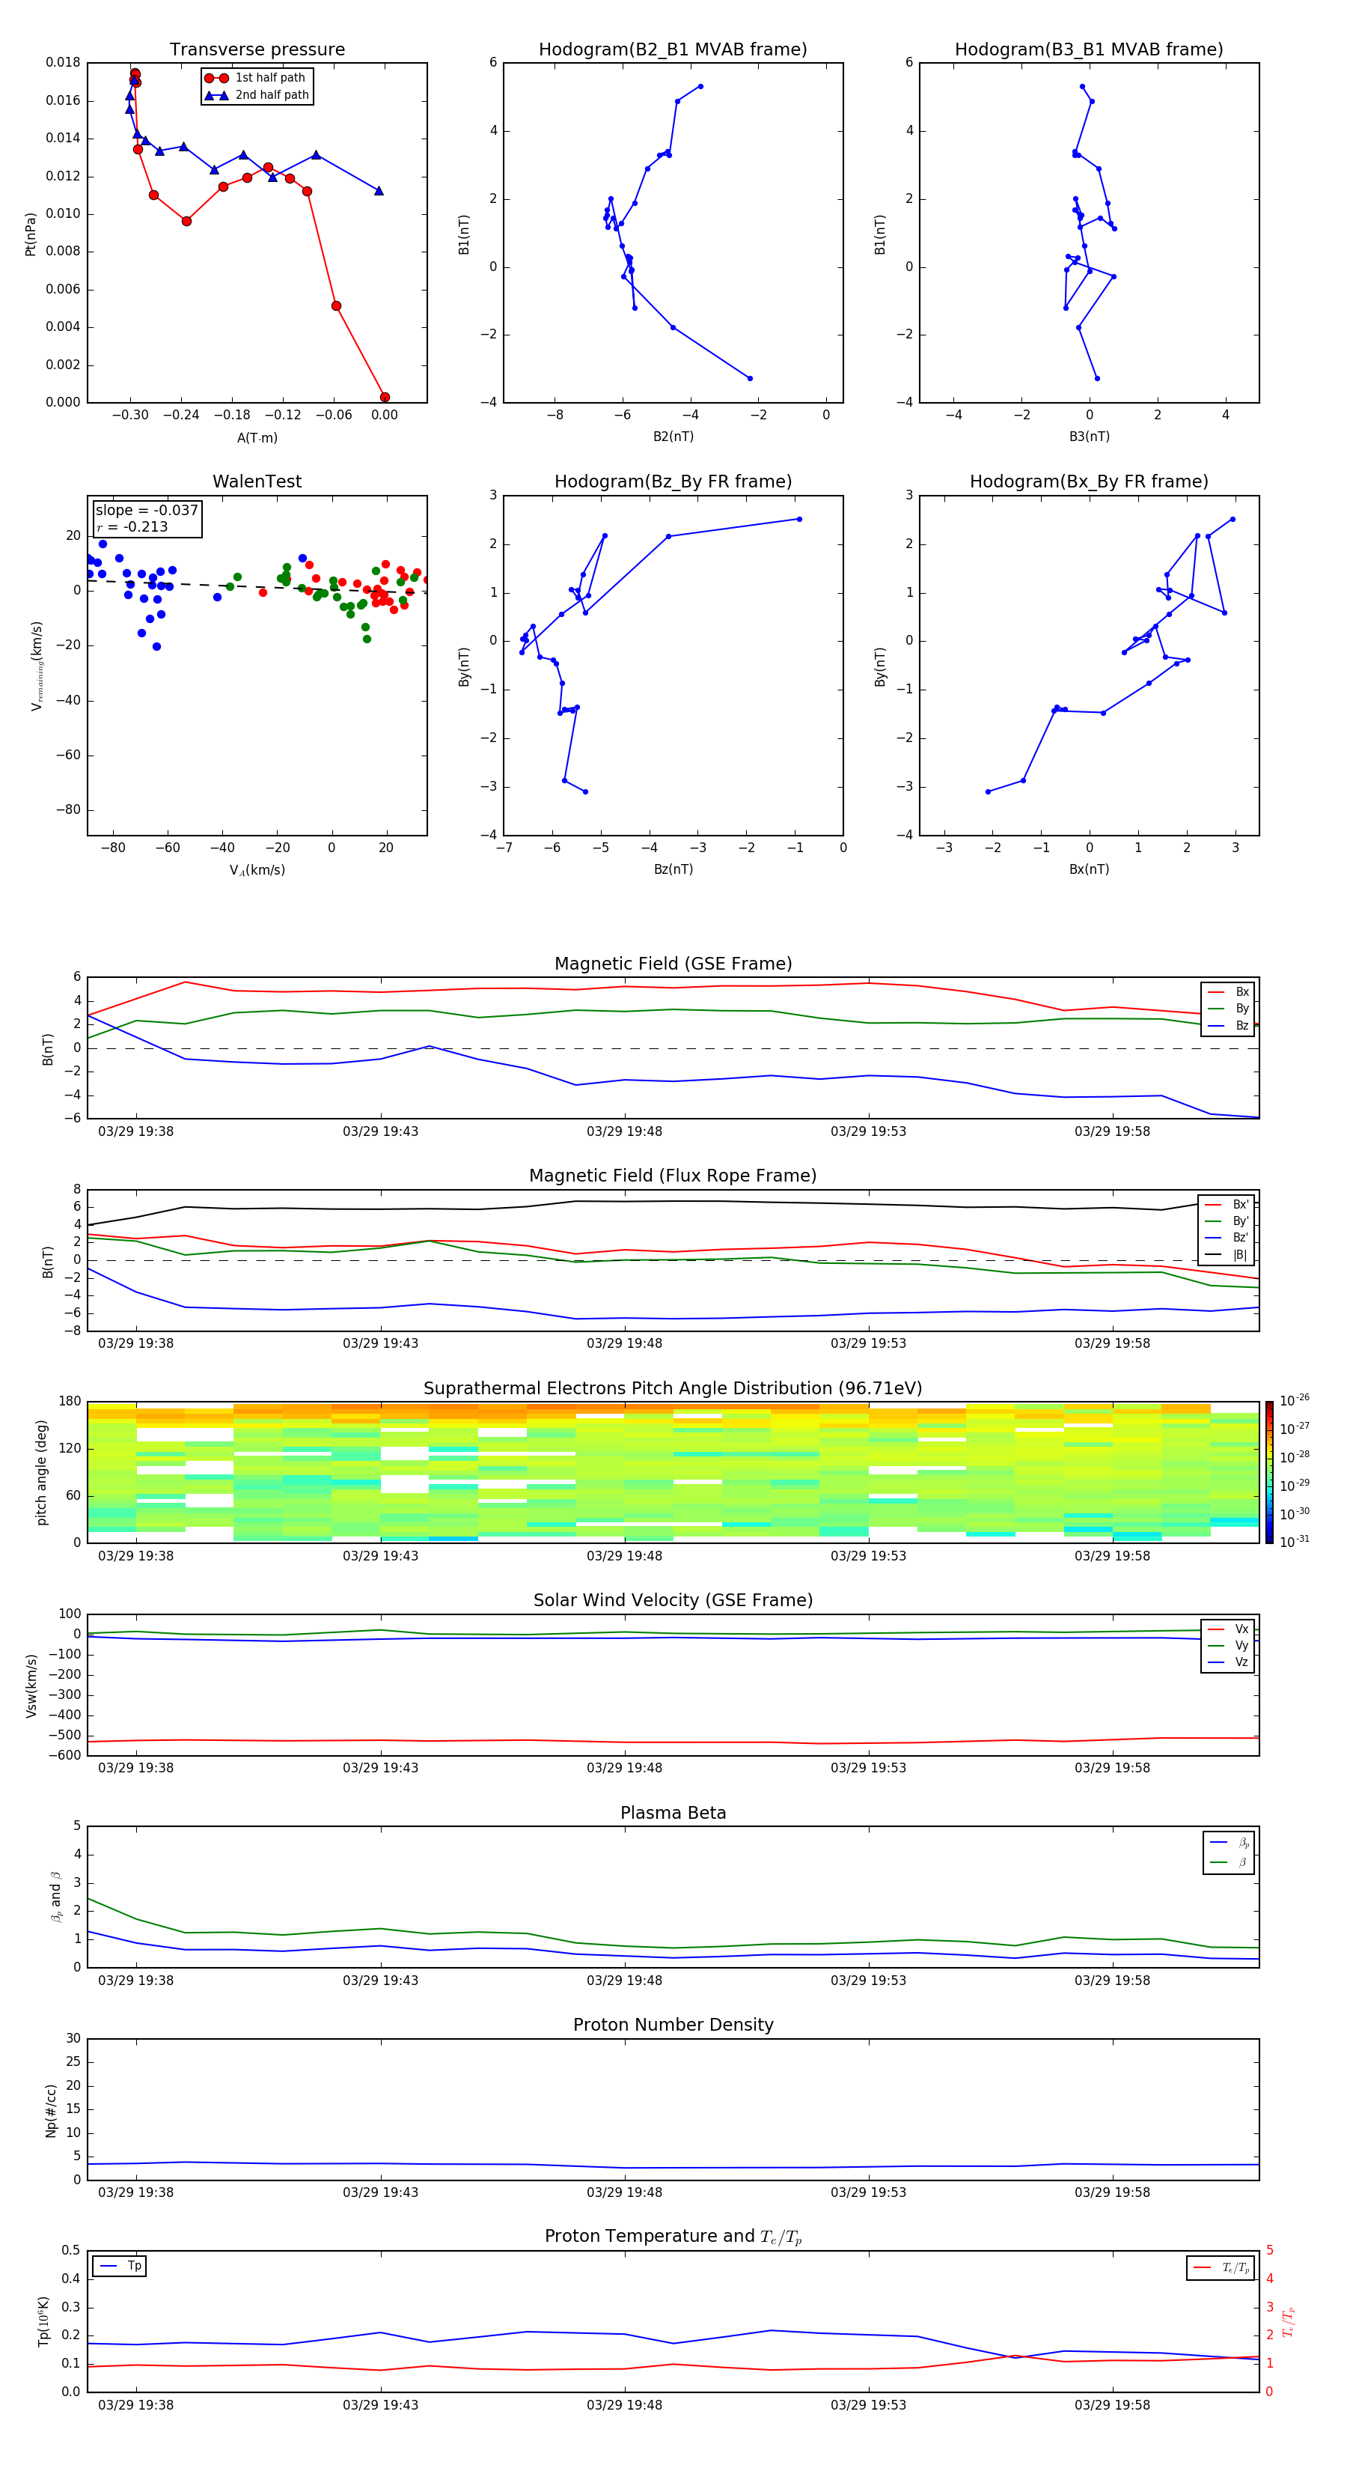Click the 'Vx' legend entry
The width and height of the screenshot is (1347, 2471).
pyautogui.click(x=1228, y=1629)
